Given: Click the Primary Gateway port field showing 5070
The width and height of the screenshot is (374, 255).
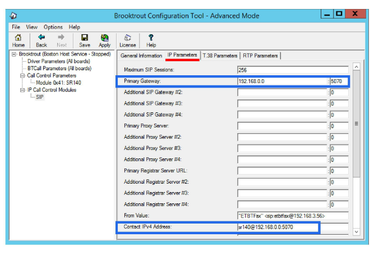Looking at the screenshot, I should pyautogui.click(x=339, y=81).
